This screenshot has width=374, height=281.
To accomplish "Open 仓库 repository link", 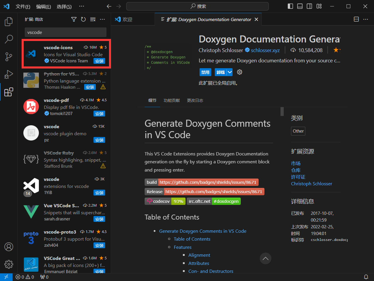I will coord(296,170).
